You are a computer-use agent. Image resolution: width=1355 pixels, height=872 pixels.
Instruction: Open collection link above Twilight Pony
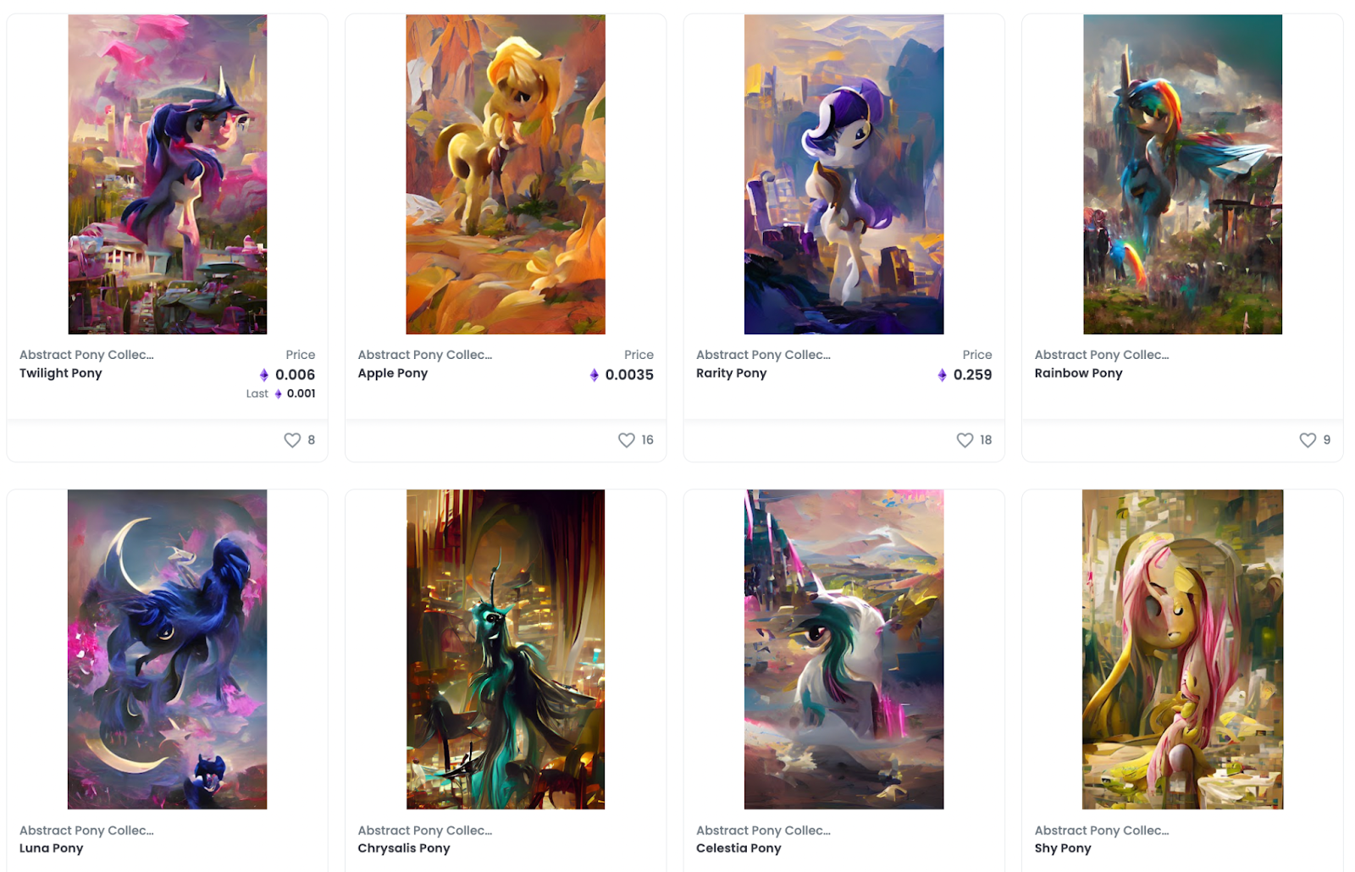coord(86,355)
